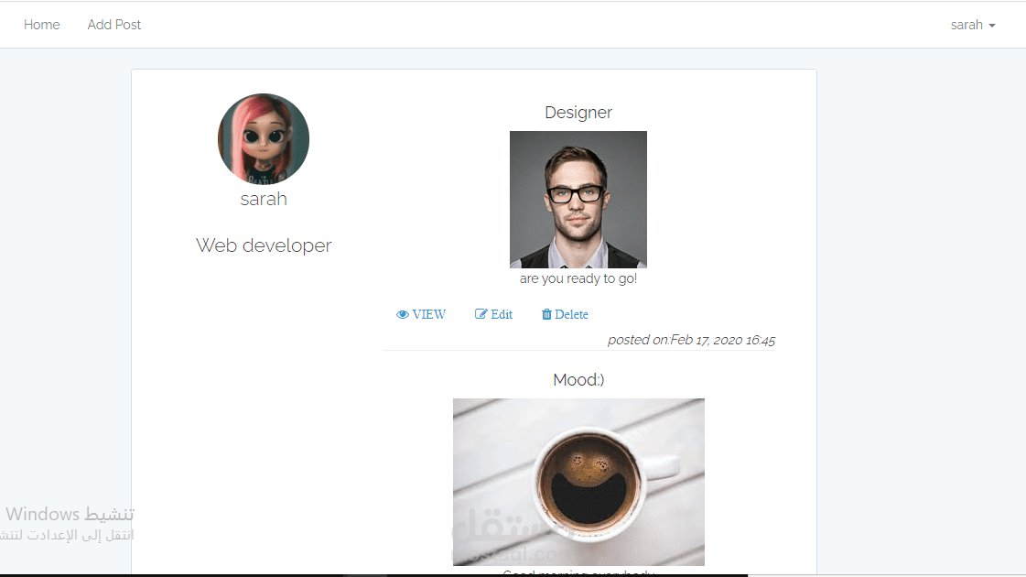Viewport: 1026px width, 577px height.
Task: Click the Designer post title
Action: [578, 113]
